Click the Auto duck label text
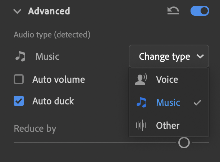 click(53, 101)
